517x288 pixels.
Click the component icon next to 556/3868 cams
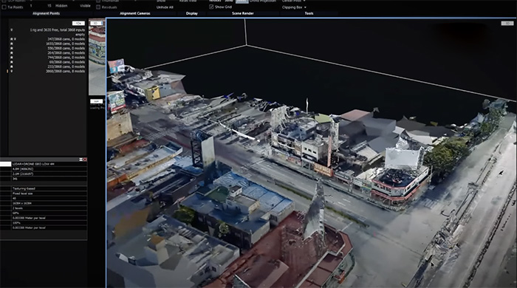tap(12, 48)
